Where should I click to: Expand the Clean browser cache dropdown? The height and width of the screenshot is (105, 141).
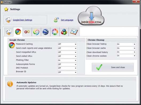[x=126, y=48]
